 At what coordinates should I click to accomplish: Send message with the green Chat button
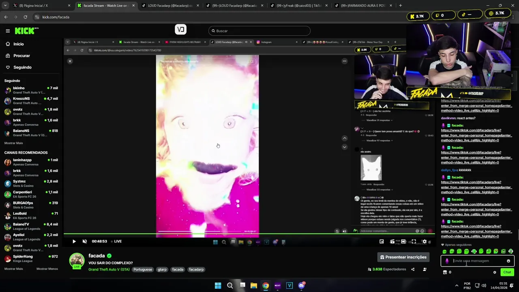pyautogui.click(x=507, y=272)
